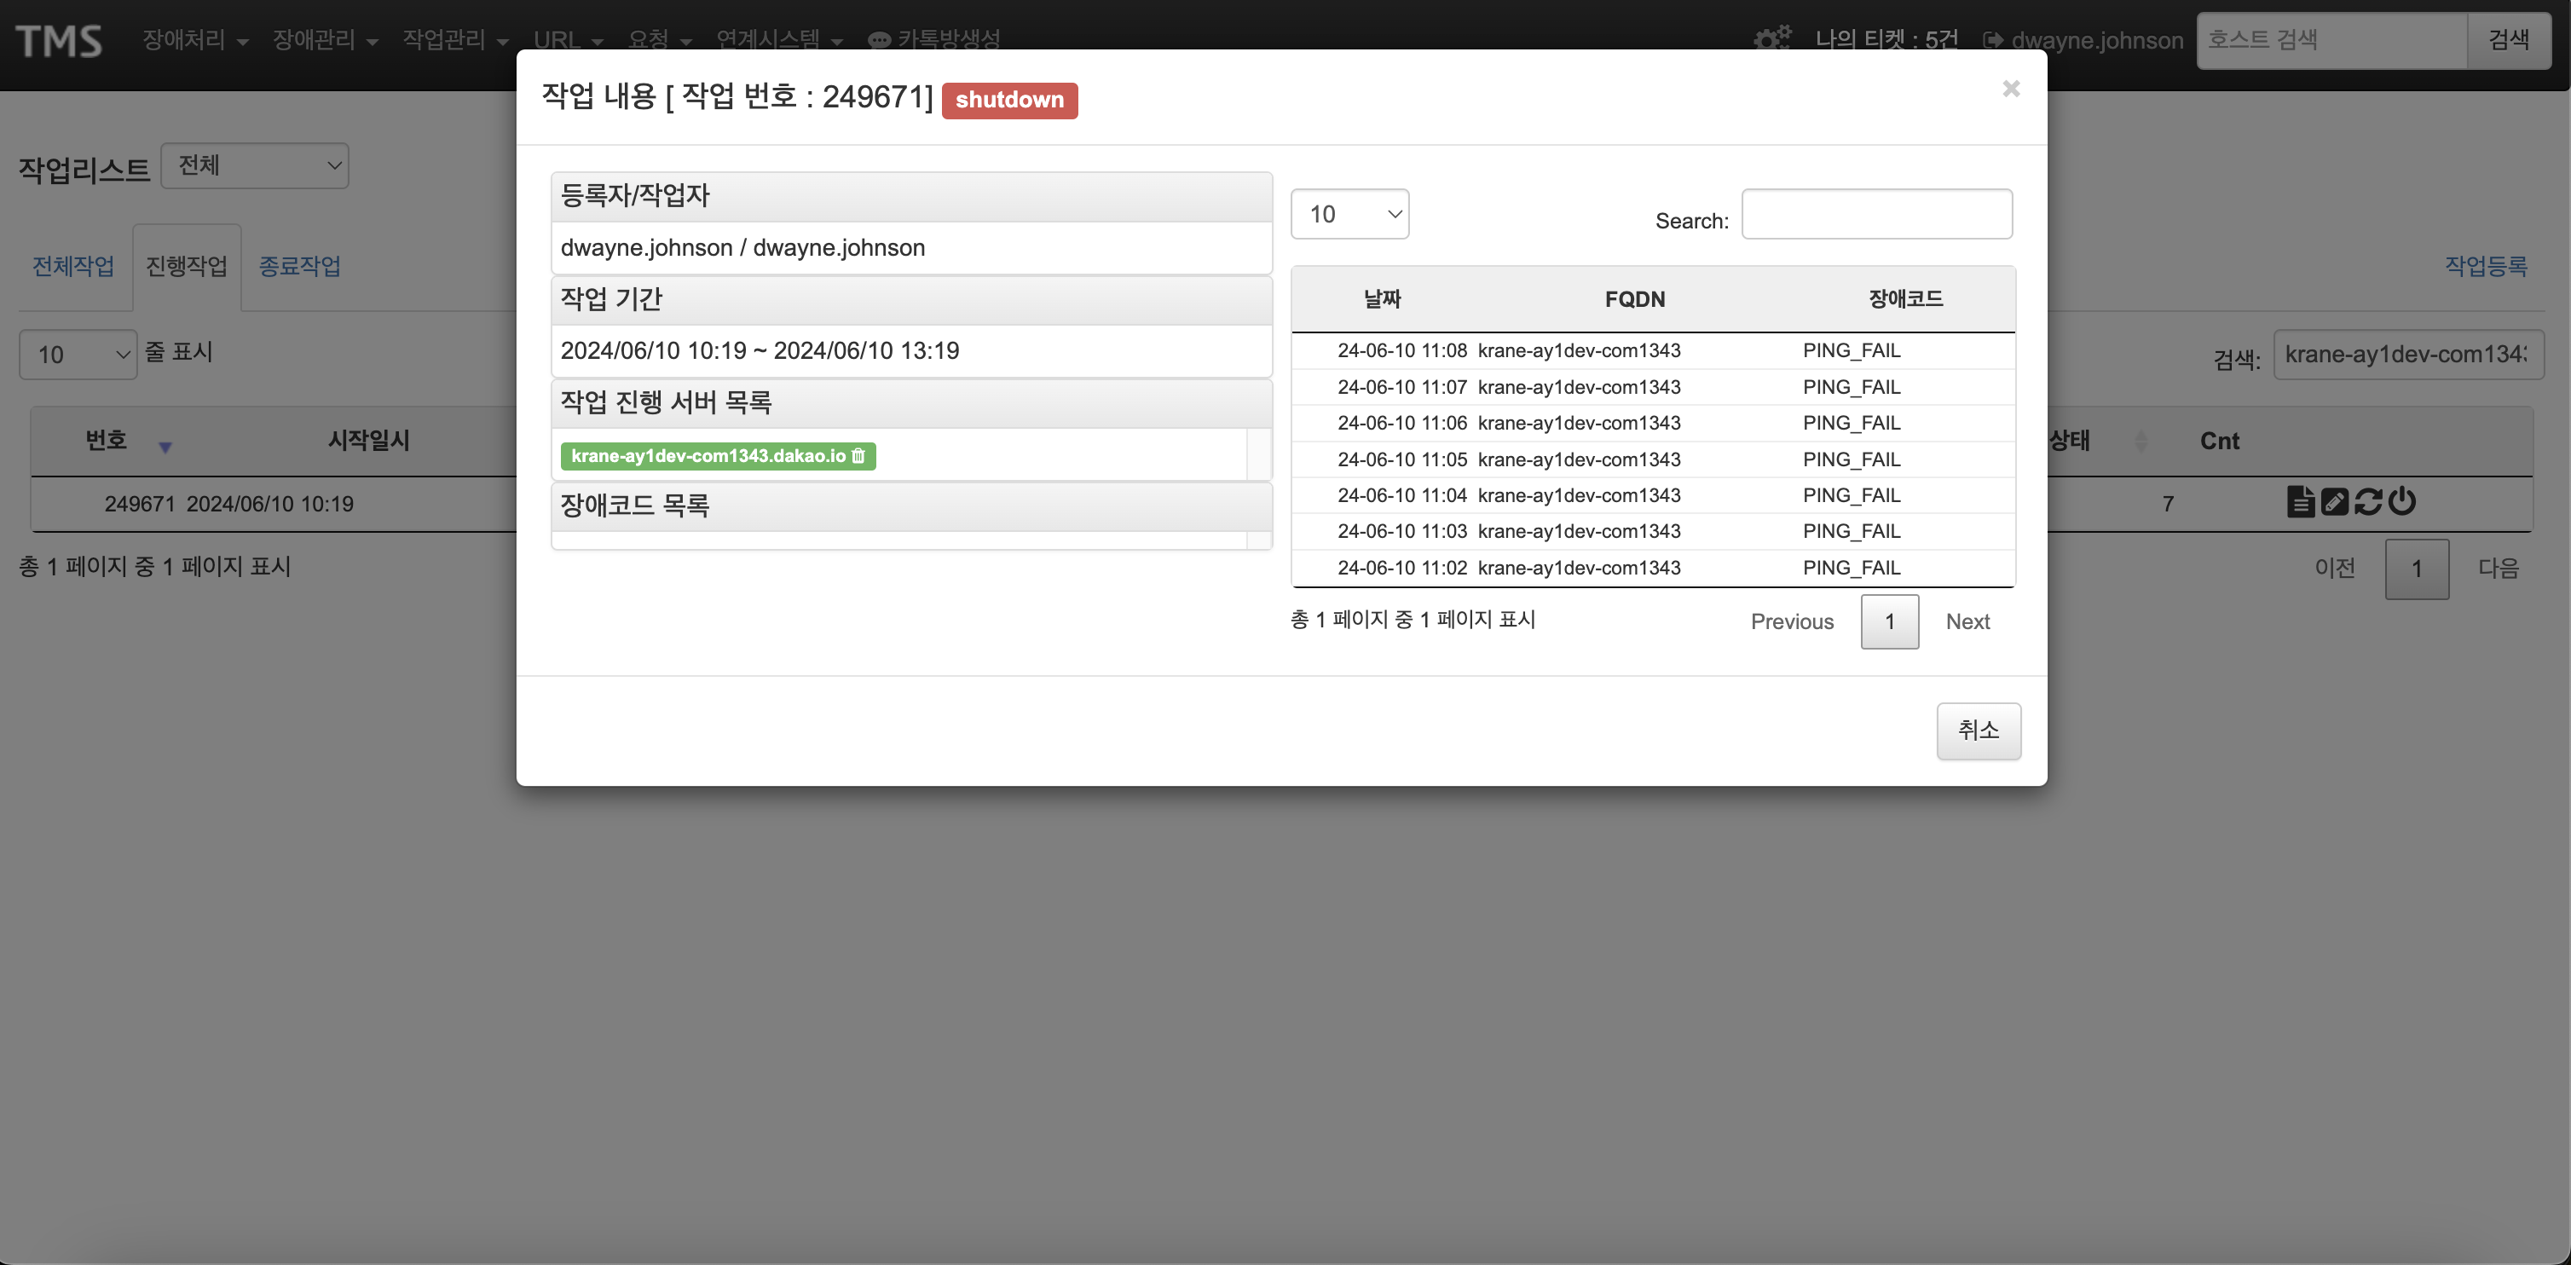2571x1265 pixels.
Task: Open the 연계시스템 navbar menu
Action: click(x=779, y=40)
